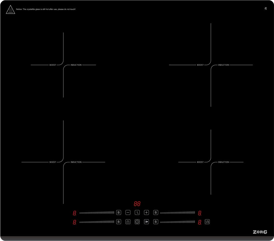Image resolution: width=274 pixels, height=241 pixels.
Task: Click the bottom-right zone INDUCTION label
Action: click(224, 162)
